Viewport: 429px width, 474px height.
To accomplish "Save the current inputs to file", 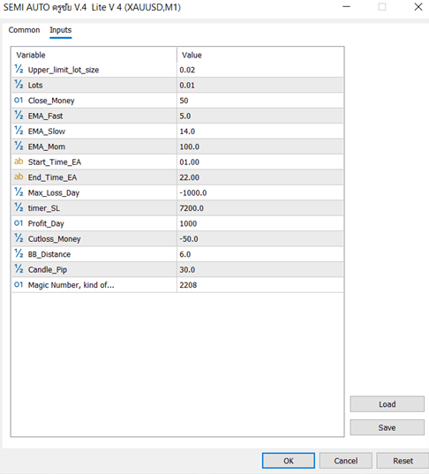I will (387, 427).
